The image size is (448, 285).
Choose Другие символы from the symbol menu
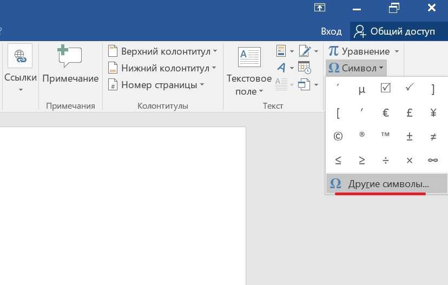(x=387, y=184)
